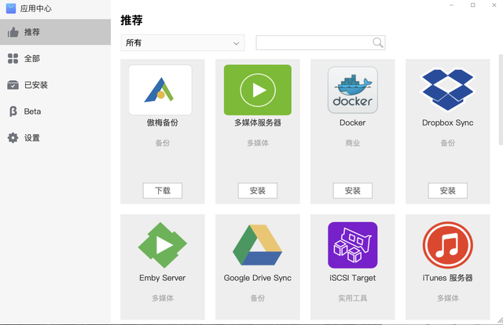Click the Docker app name label
This screenshot has width=503, height=325.
(x=353, y=122)
